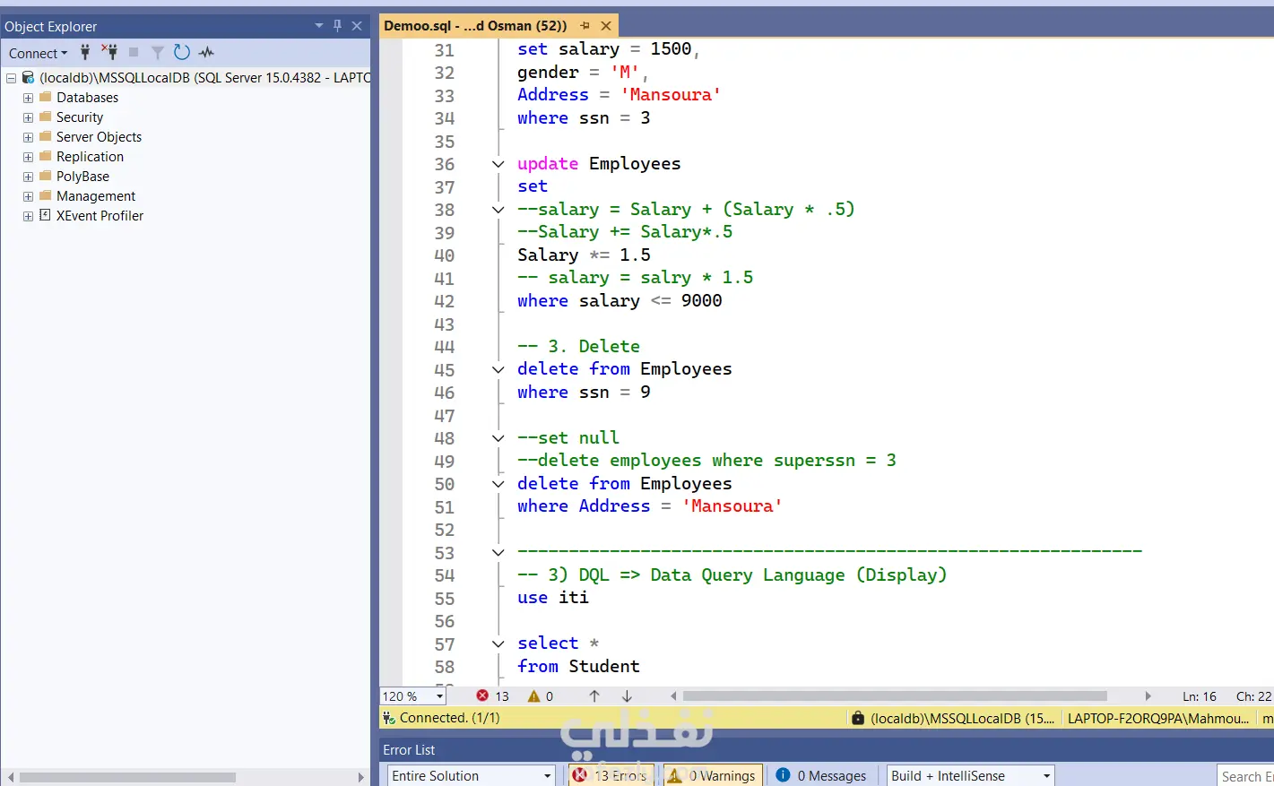The width and height of the screenshot is (1274, 786).
Task: Click the auto-hide pin in Object Explorer
Action: 337,26
